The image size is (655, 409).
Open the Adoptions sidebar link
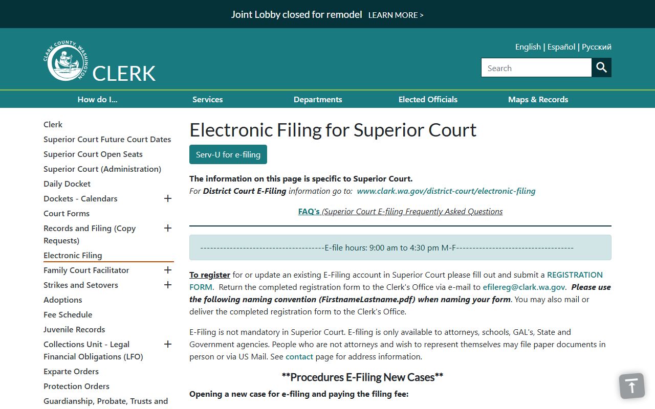pyautogui.click(x=63, y=300)
